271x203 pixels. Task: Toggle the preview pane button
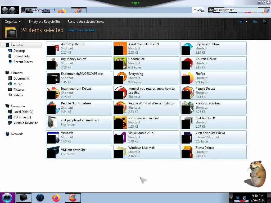[255, 22]
